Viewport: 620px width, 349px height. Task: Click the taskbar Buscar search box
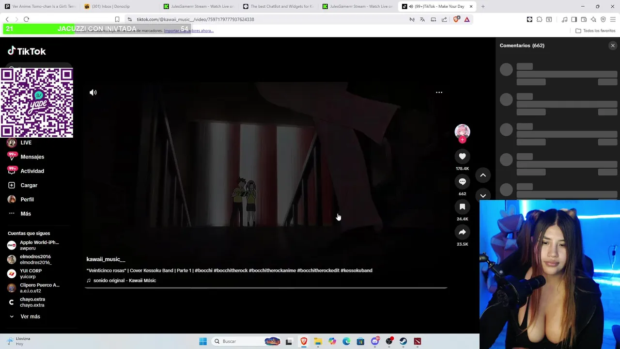pyautogui.click(x=247, y=341)
